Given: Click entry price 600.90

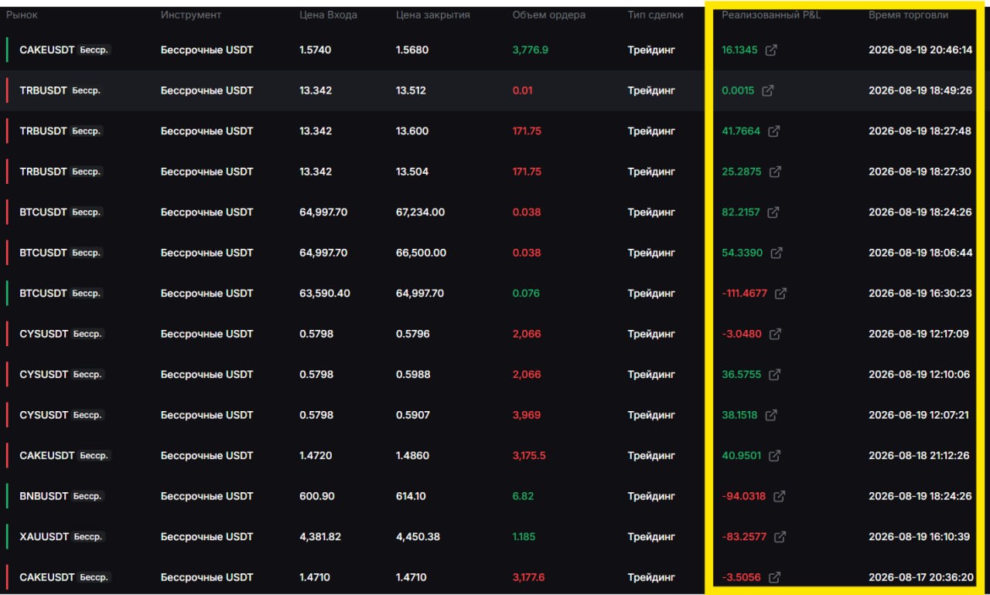Looking at the screenshot, I should point(317,496).
